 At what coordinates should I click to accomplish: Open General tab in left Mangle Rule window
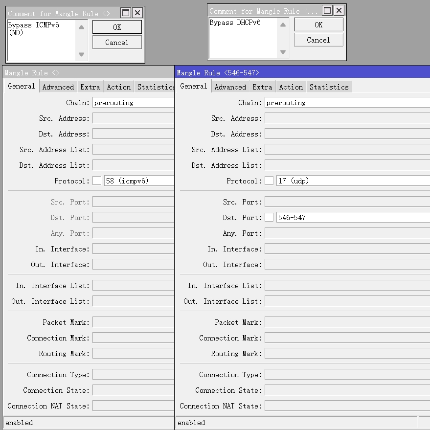tap(22, 87)
